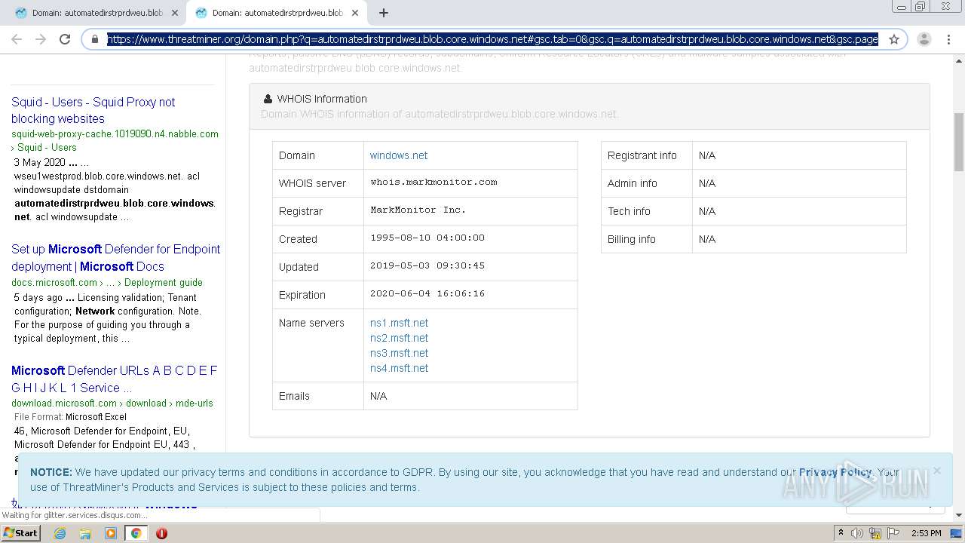Open the windows.net domain link
This screenshot has width=965, height=543.
[x=399, y=155]
